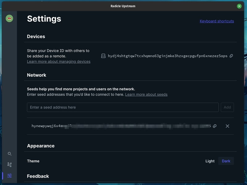The width and height of the screenshot is (247, 185).
Task: Click the hynewpywqj6x4 seed address text
Action: 121,126
